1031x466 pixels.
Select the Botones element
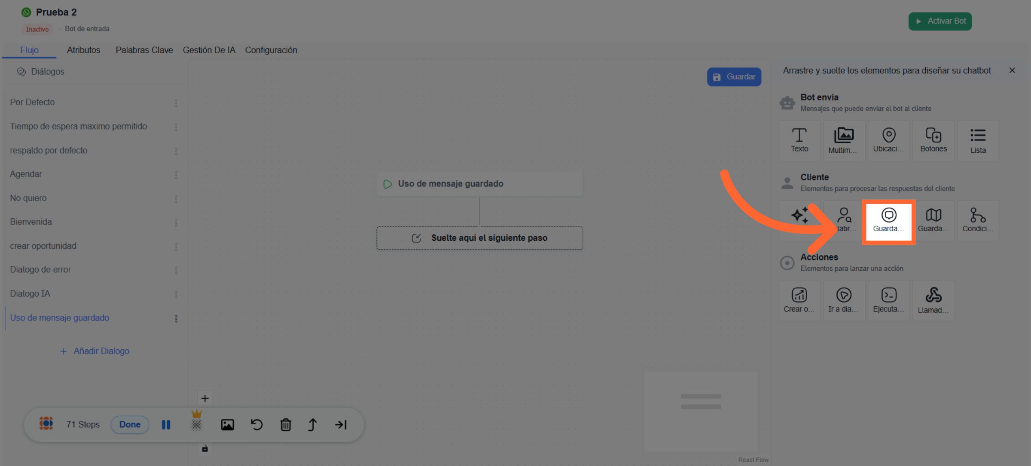[933, 140]
